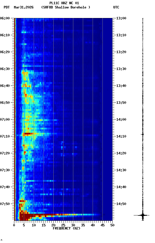Image resolution: width=155 pixels, height=243 pixels.
Task: Click the 13:00 UTC time label
Action: click(x=121, y=18)
